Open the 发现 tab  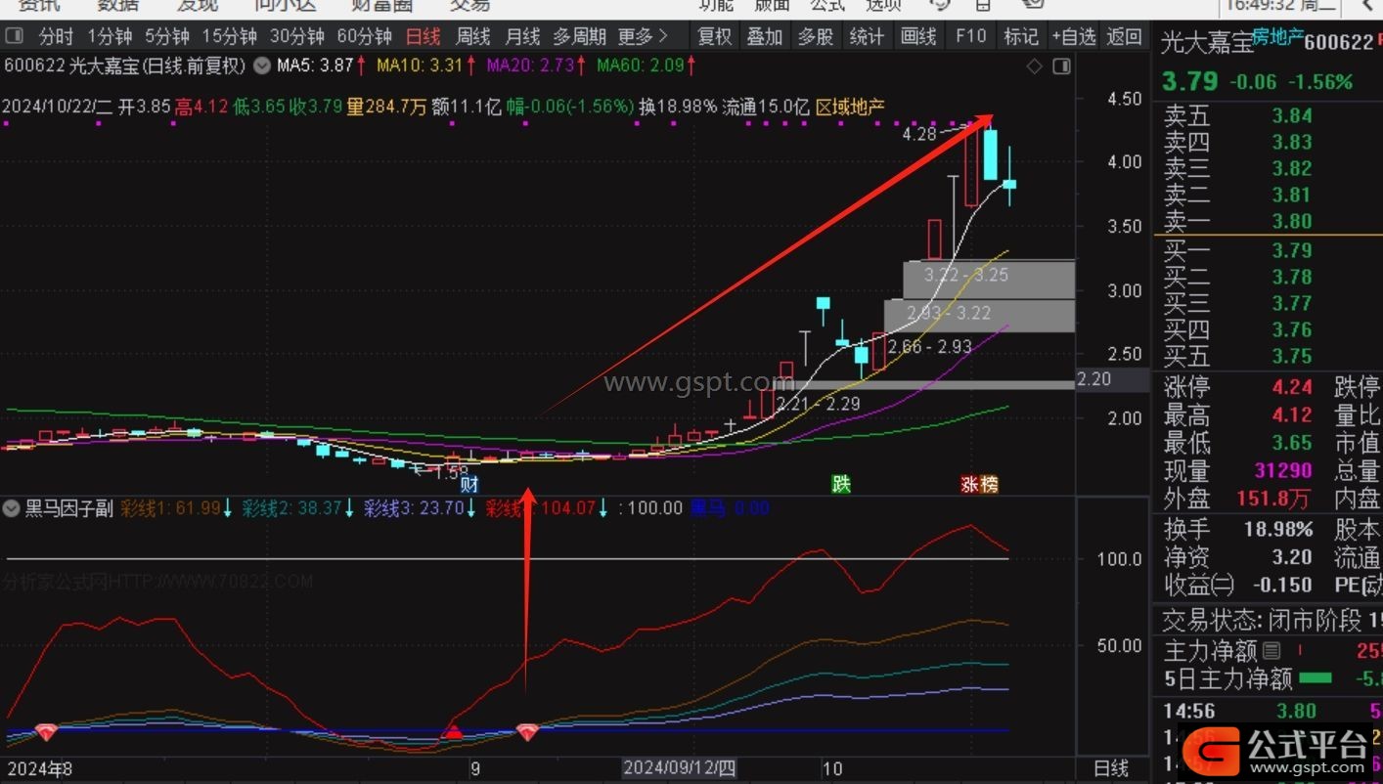tap(199, 5)
